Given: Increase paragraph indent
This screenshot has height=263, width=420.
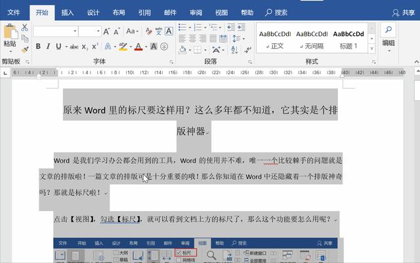Looking at the screenshot, I should [x=241, y=27].
